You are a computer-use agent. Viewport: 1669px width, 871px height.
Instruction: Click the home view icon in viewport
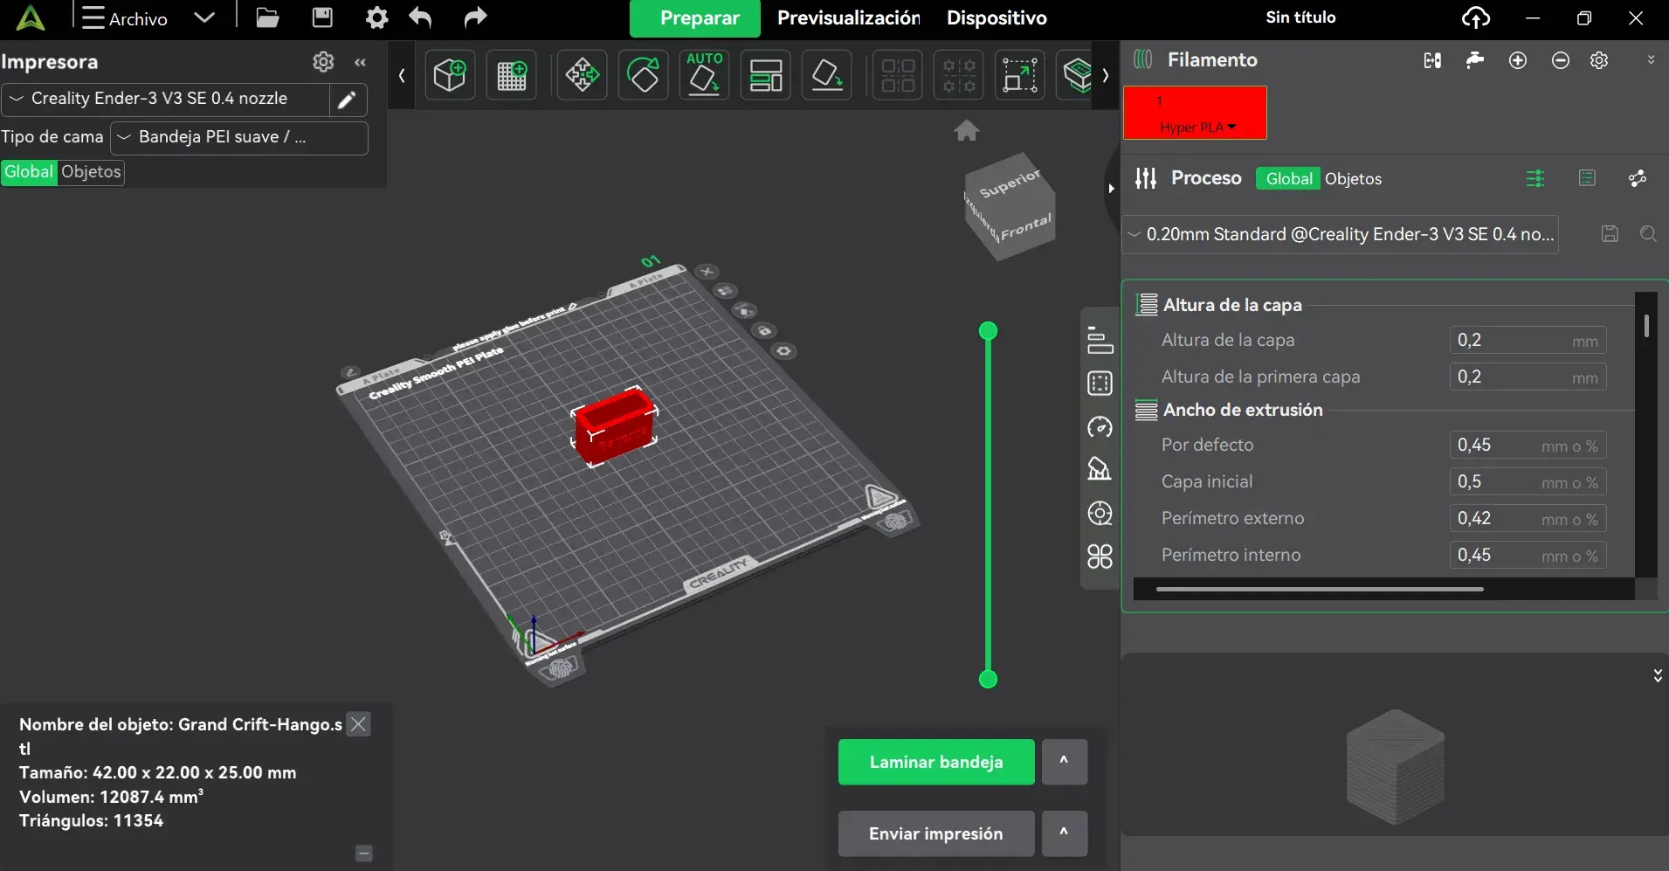click(966, 131)
